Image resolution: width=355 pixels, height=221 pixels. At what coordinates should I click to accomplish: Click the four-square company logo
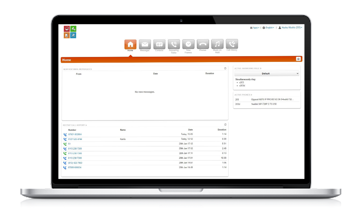(70, 32)
